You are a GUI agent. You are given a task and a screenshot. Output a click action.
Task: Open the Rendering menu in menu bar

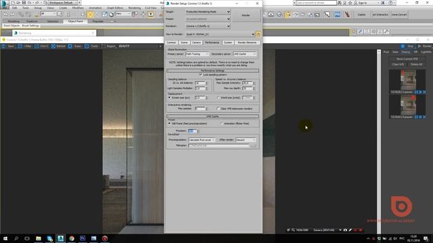[x=135, y=8]
